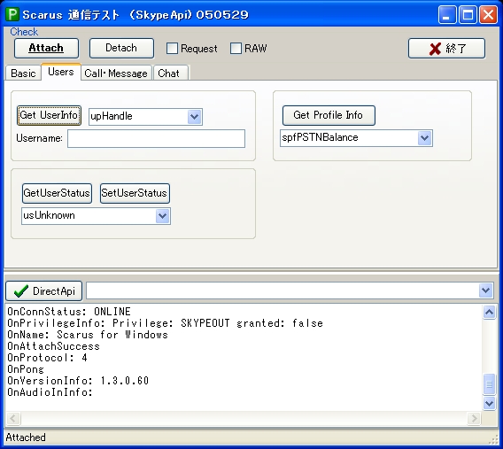Click the Check label above the Attach button
This screenshot has height=449, width=503.
[24, 32]
